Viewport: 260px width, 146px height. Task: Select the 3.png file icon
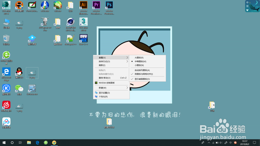pos(19,24)
